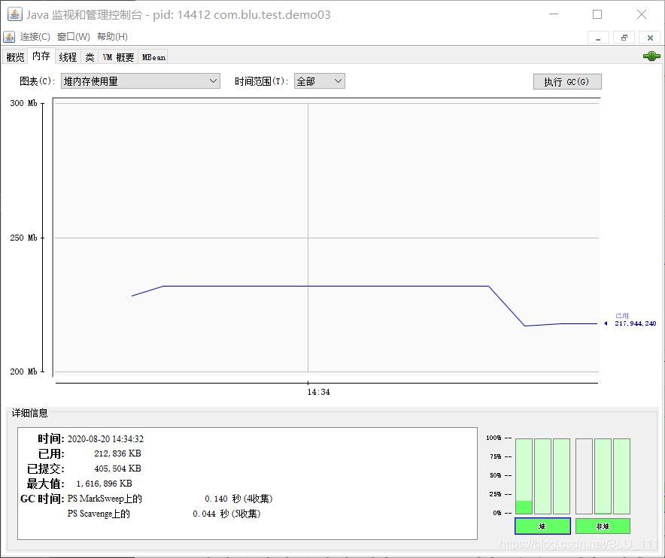Image resolution: width=665 pixels, height=558 pixels.
Task: Restore the inner connection window
Action: click(x=624, y=38)
